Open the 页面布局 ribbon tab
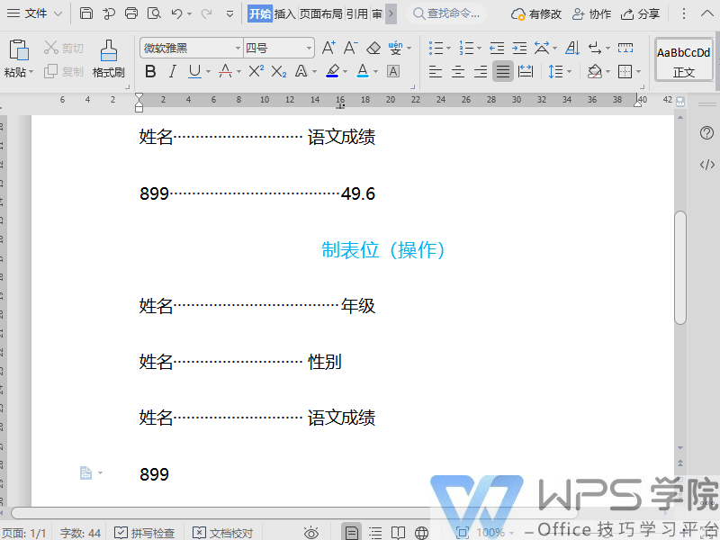 [x=321, y=13]
